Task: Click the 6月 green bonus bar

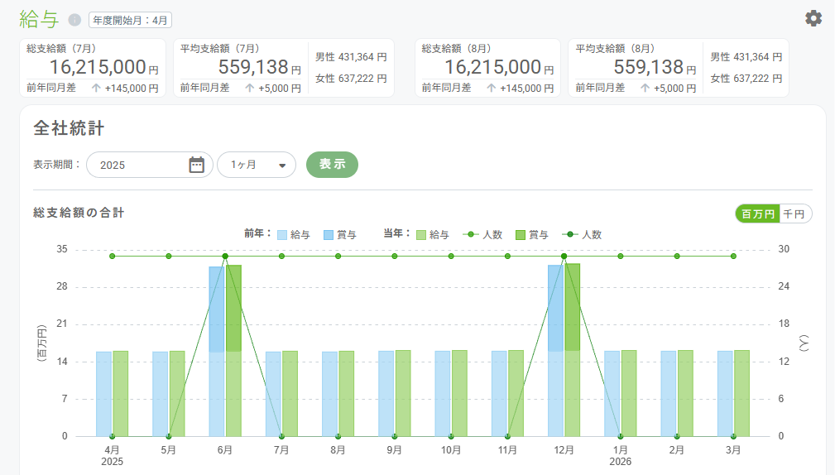Action: click(x=233, y=309)
